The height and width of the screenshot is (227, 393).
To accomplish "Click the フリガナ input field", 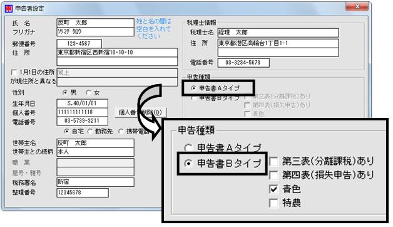I will click(96, 31).
